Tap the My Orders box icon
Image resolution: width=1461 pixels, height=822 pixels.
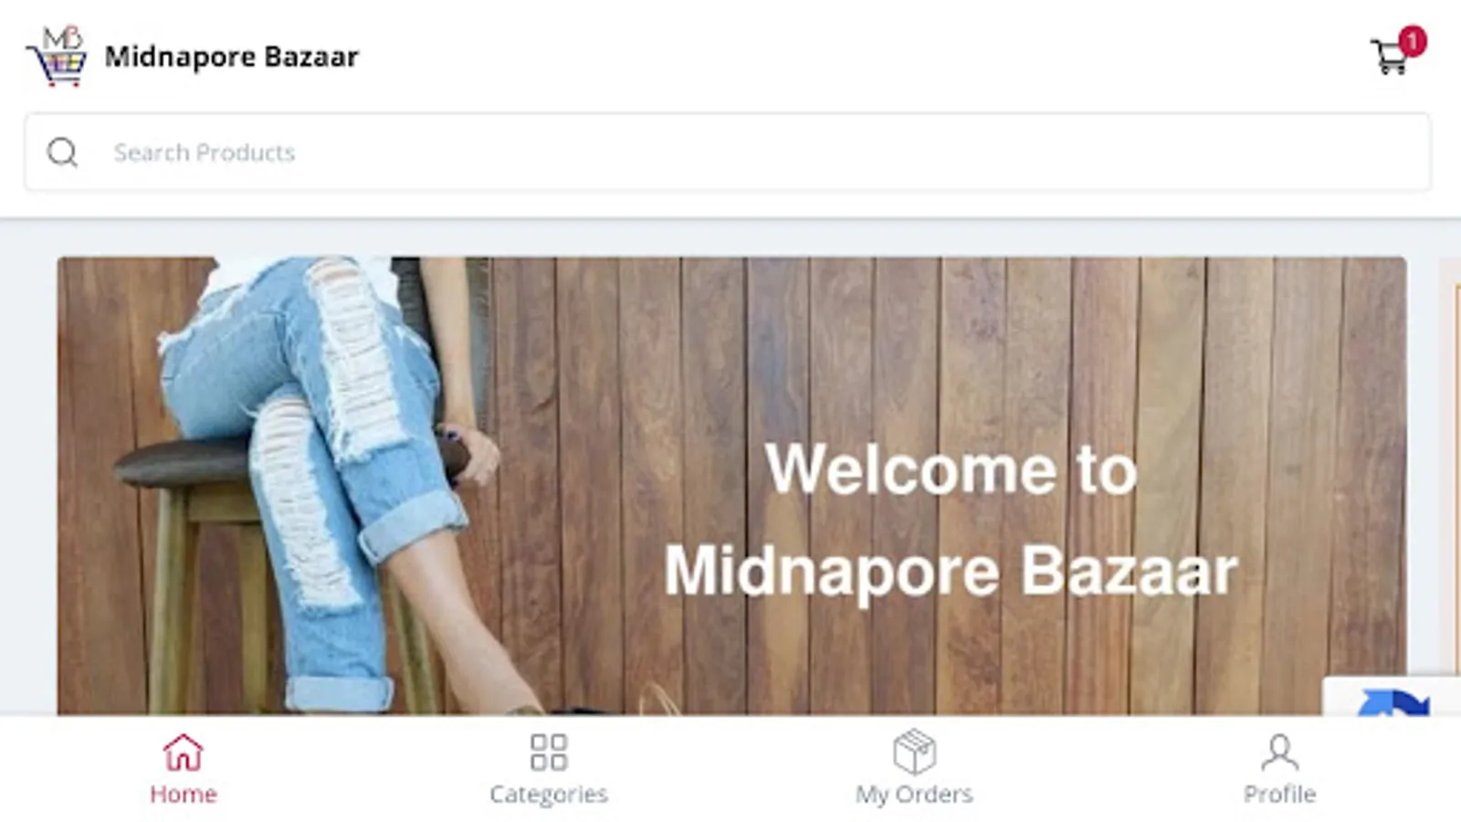(914, 752)
